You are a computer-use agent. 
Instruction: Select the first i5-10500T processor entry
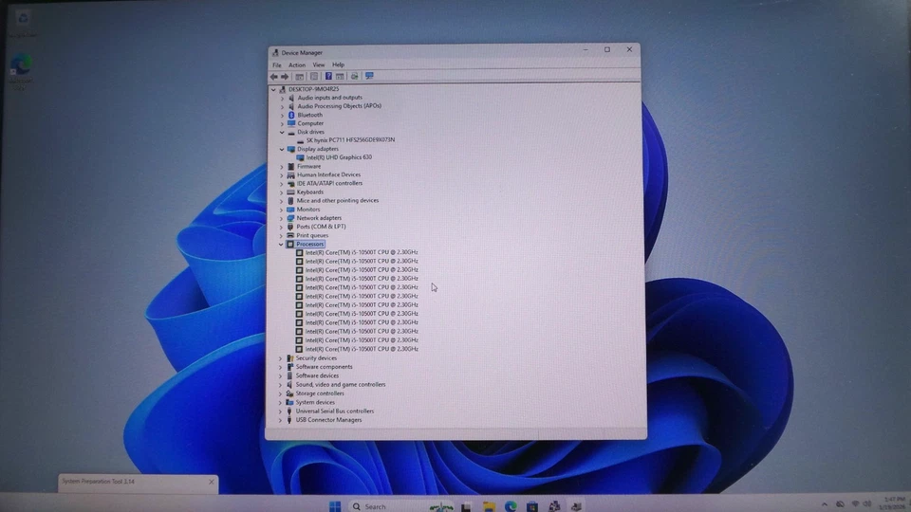click(x=362, y=252)
